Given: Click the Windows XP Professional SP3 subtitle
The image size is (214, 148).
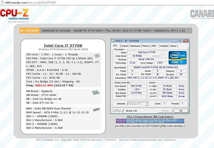Looking at the screenshot, I should pyautogui.click(x=63, y=49).
